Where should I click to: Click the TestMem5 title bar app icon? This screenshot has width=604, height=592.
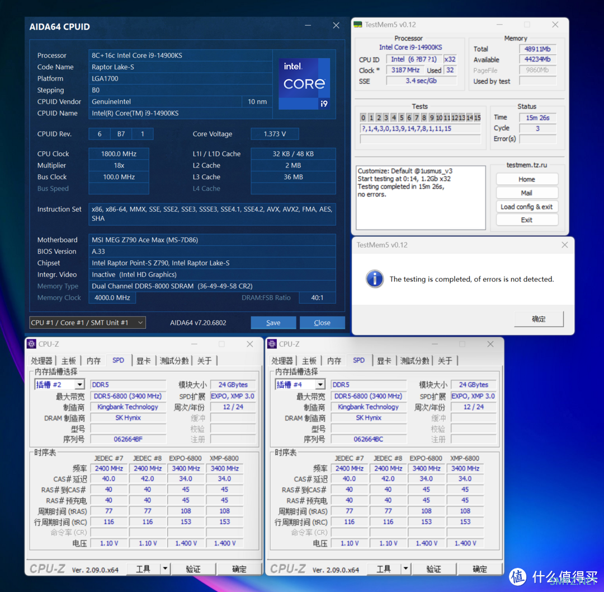point(358,25)
